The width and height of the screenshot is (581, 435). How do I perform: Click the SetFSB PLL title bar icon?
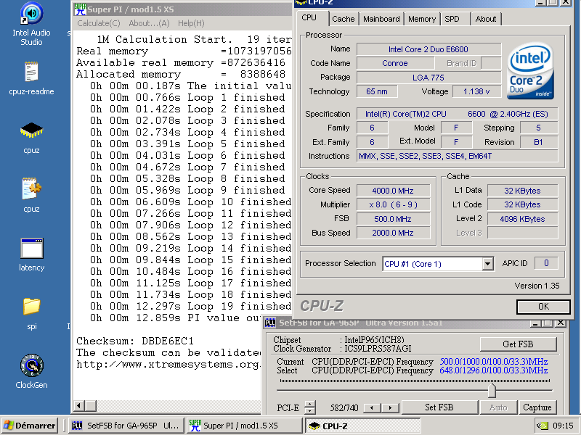[270, 323]
